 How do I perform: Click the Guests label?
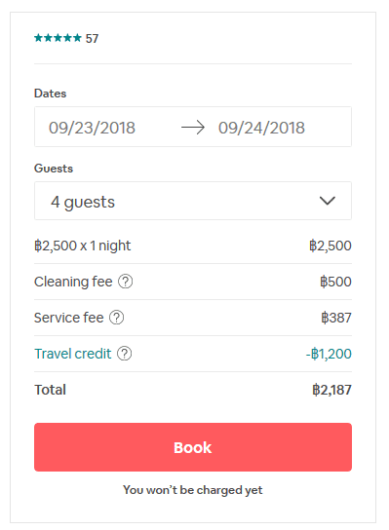pyautogui.click(x=54, y=169)
